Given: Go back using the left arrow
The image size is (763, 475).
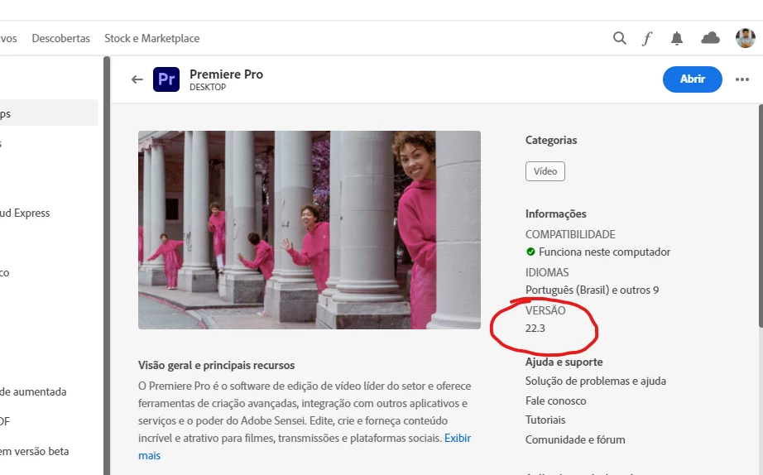Looking at the screenshot, I should (137, 79).
